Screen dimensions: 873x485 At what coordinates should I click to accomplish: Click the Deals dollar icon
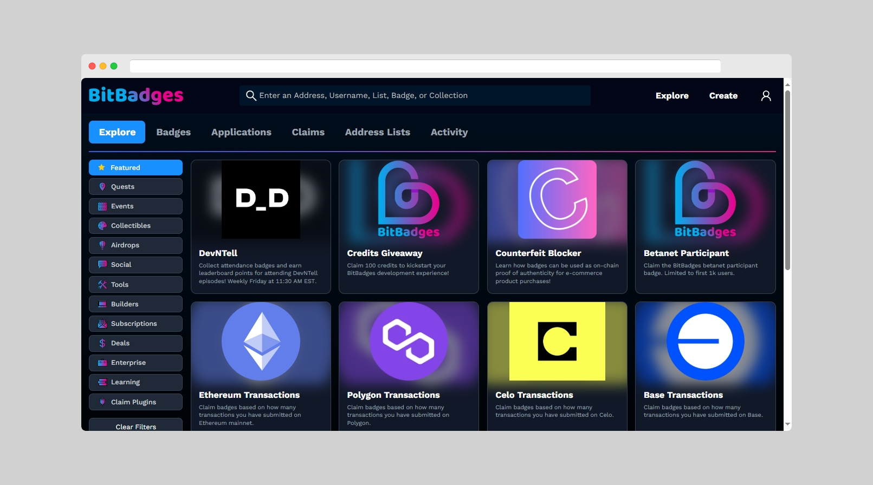coord(102,343)
